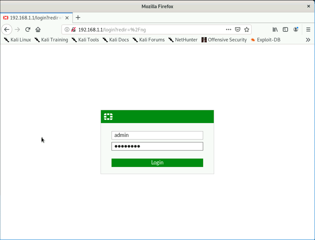Close the 192.168.1.1 login tab
The image size is (315, 240).
[67, 18]
